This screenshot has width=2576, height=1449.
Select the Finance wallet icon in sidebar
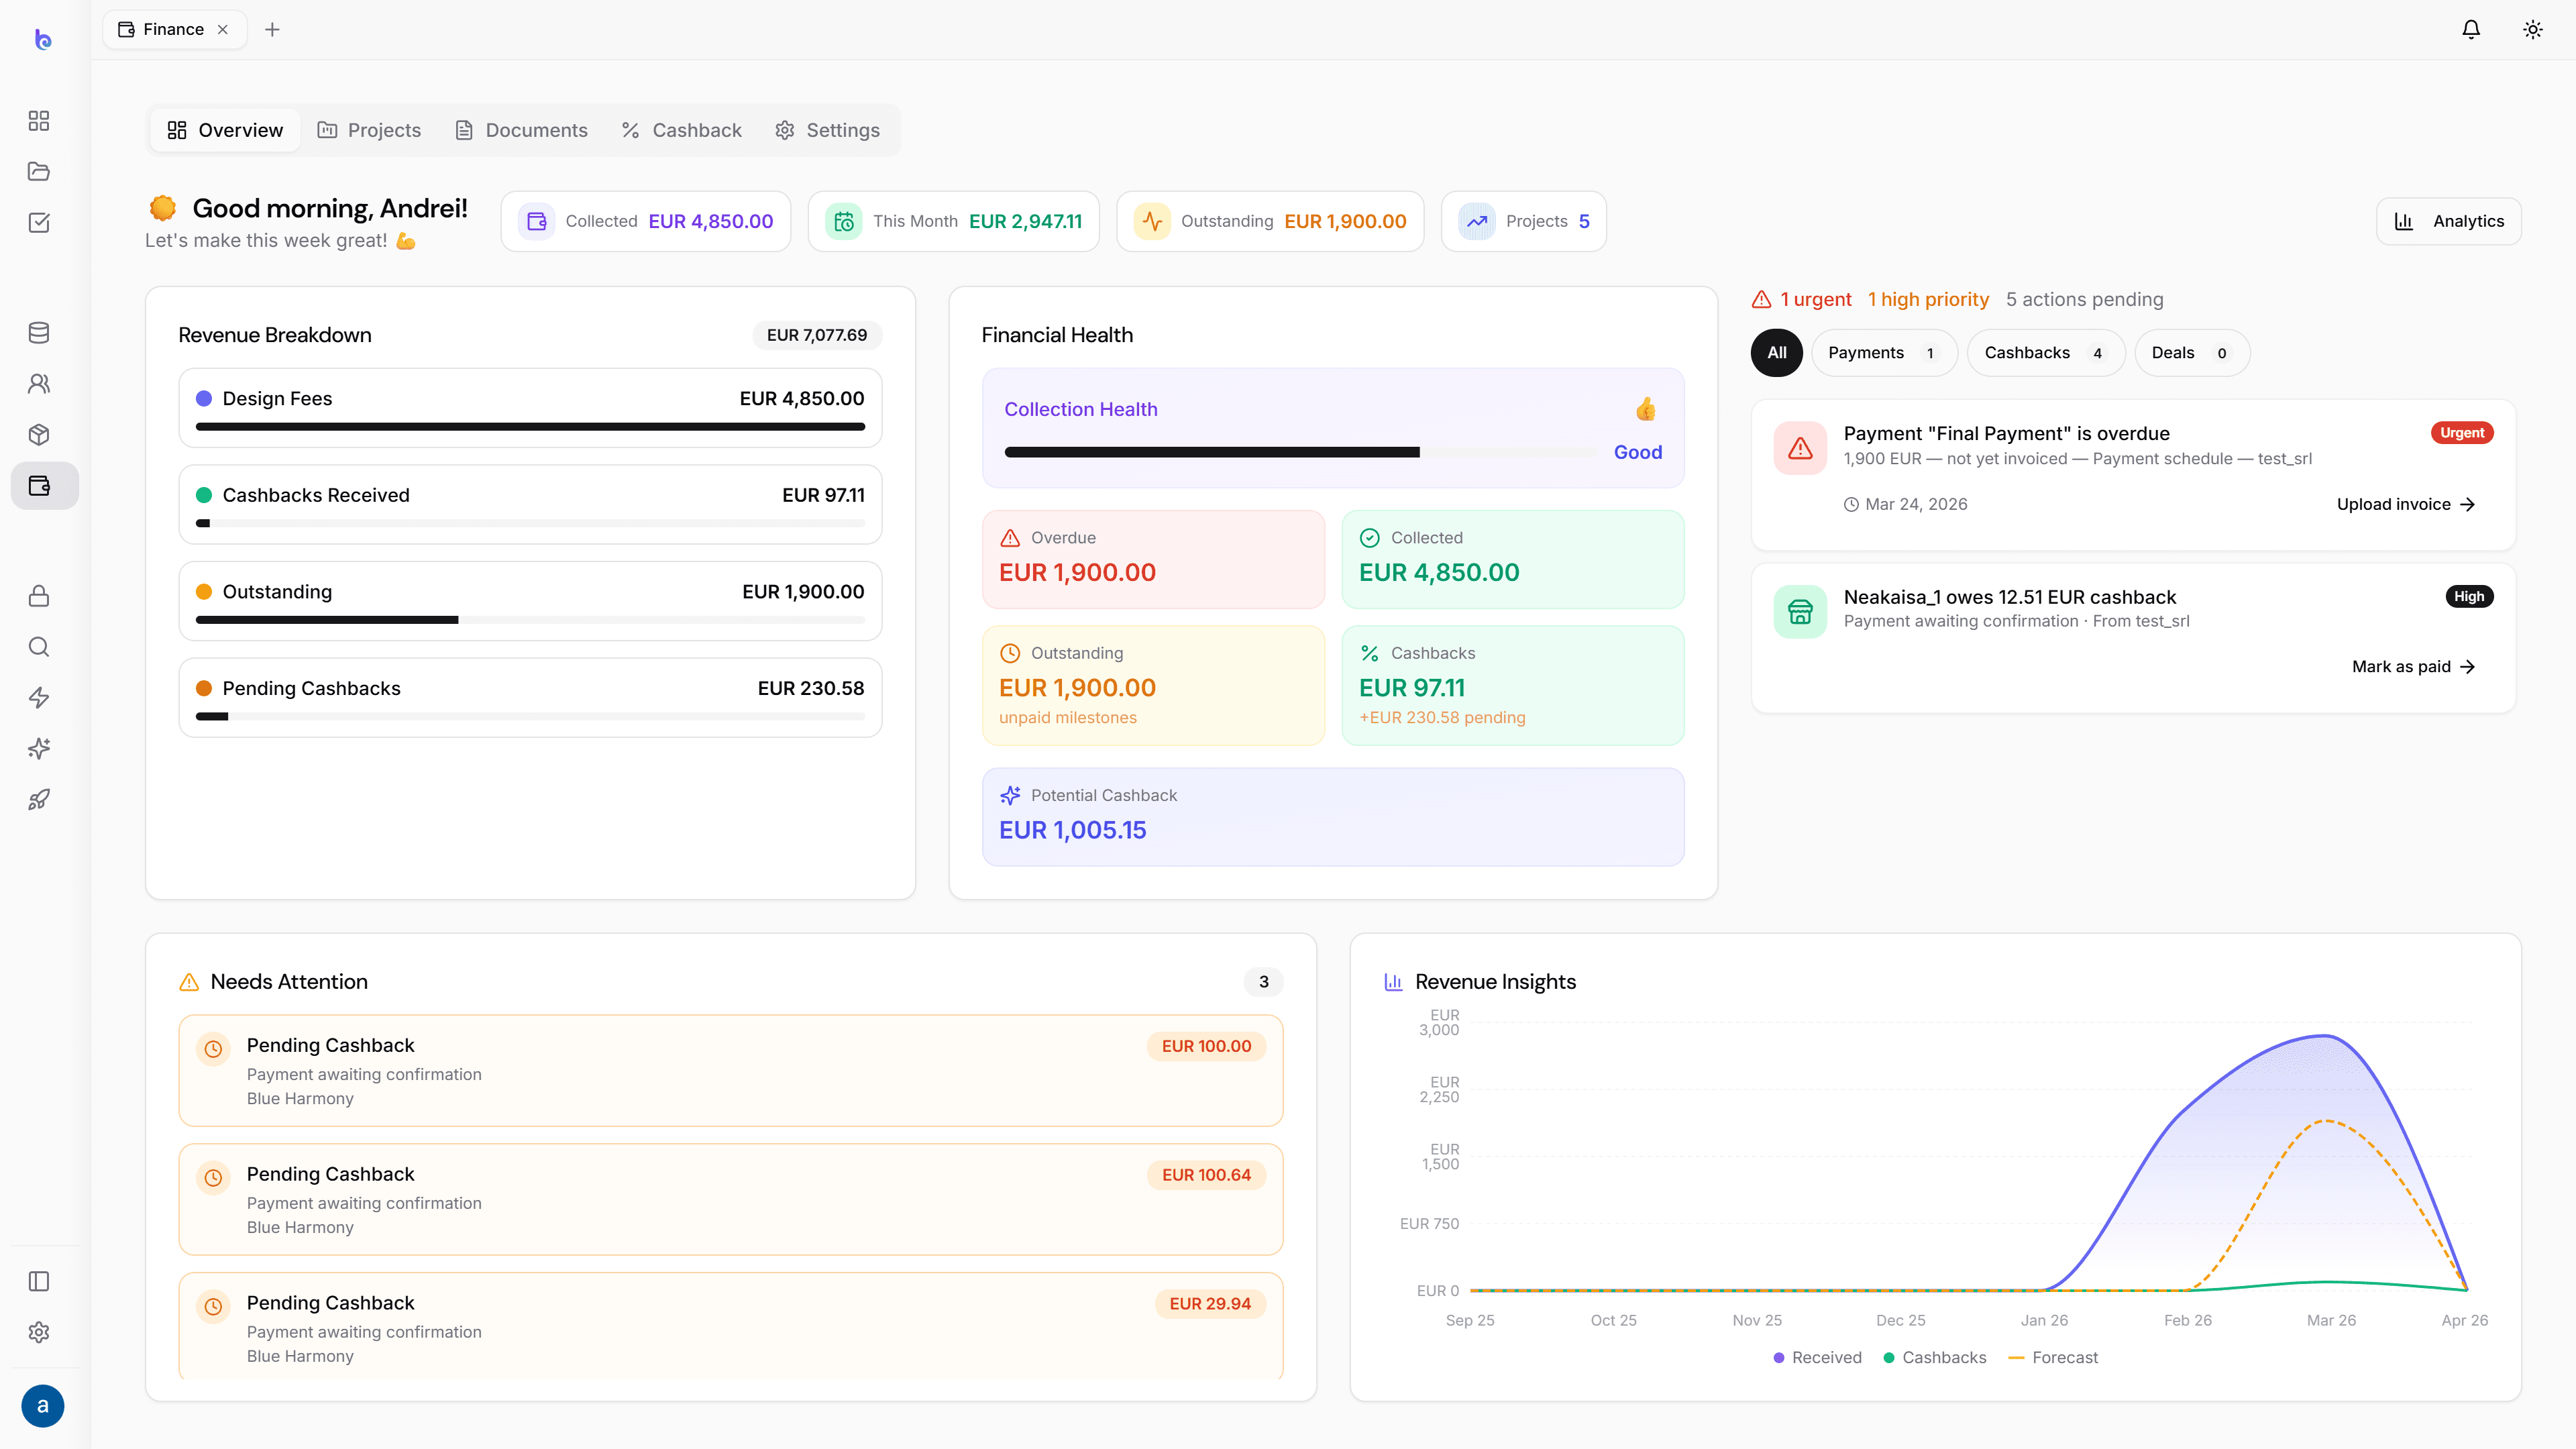[x=44, y=485]
